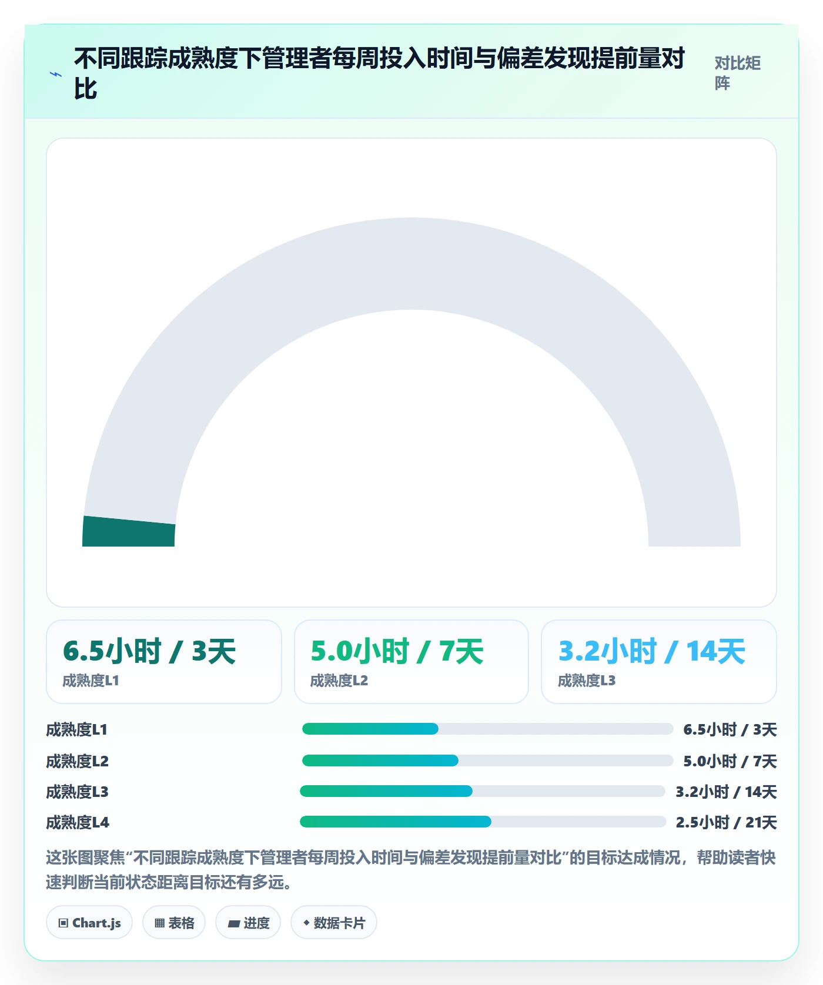Click the lightning bolt icon beside title
This screenshot has width=823, height=985.
(x=56, y=74)
